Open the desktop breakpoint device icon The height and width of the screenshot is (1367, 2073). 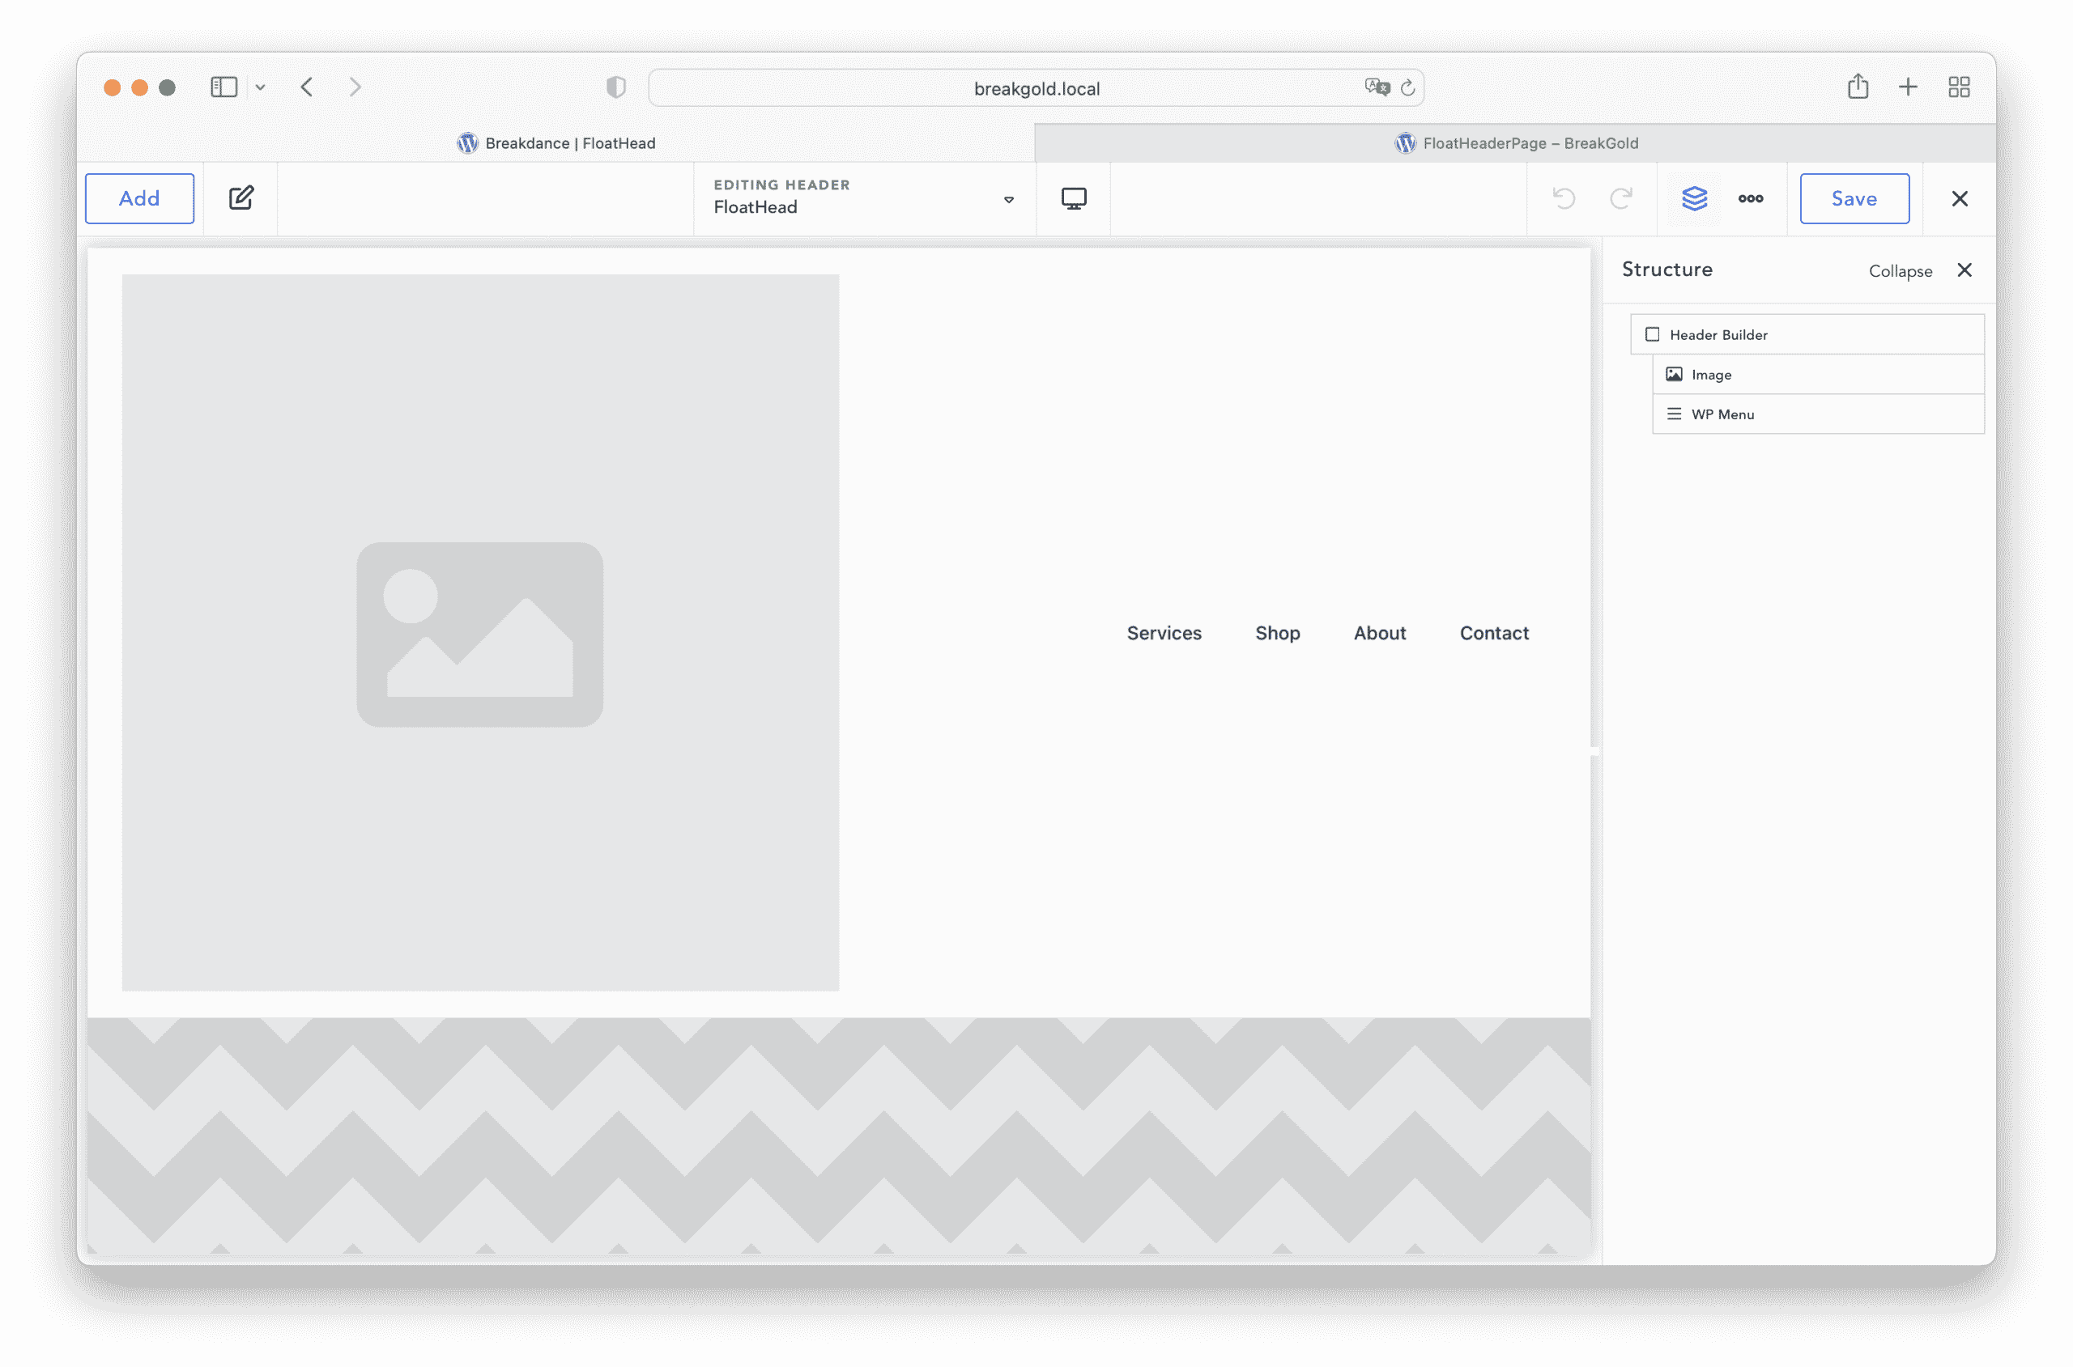pyautogui.click(x=1074, y=199)
